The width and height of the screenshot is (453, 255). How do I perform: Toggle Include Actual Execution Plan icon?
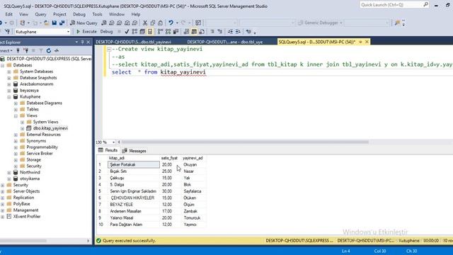161,31
